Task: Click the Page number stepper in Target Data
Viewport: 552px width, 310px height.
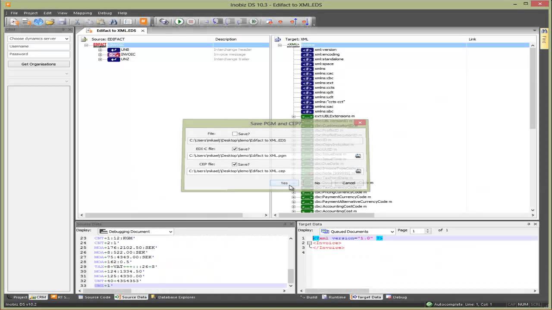Action: click(428, 231)
